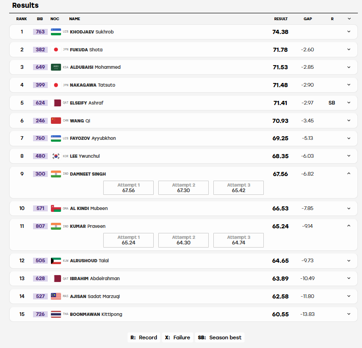Click India flag beside DAMNEET SINGH
Viewport: 362px width, 348px height.
point(56,174)
